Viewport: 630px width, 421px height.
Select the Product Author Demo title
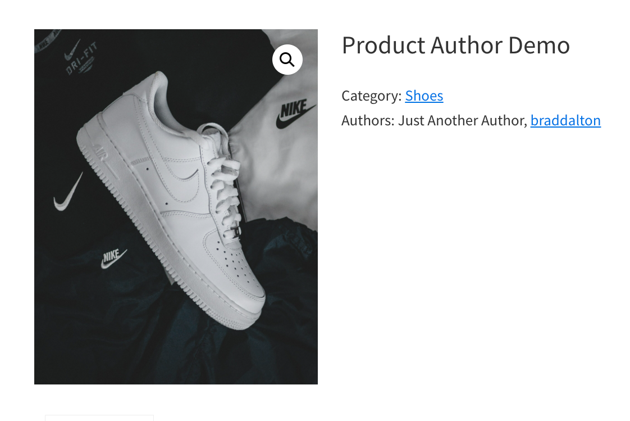(455, 45)
